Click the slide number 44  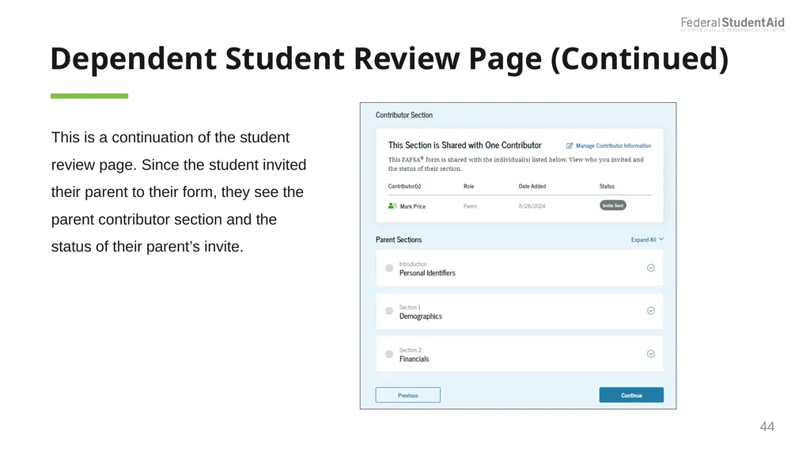point(767,427)
